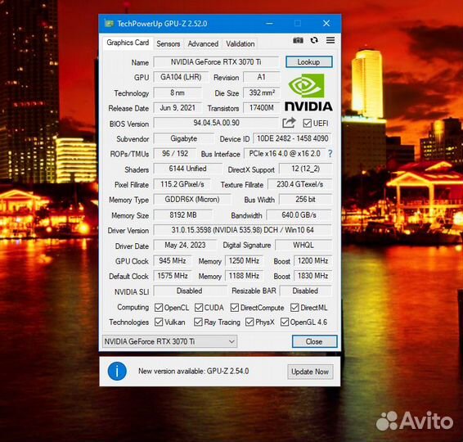Click the default Memory clock 1188 MHz
The image size is (463, 442).
tap(244, 276)
